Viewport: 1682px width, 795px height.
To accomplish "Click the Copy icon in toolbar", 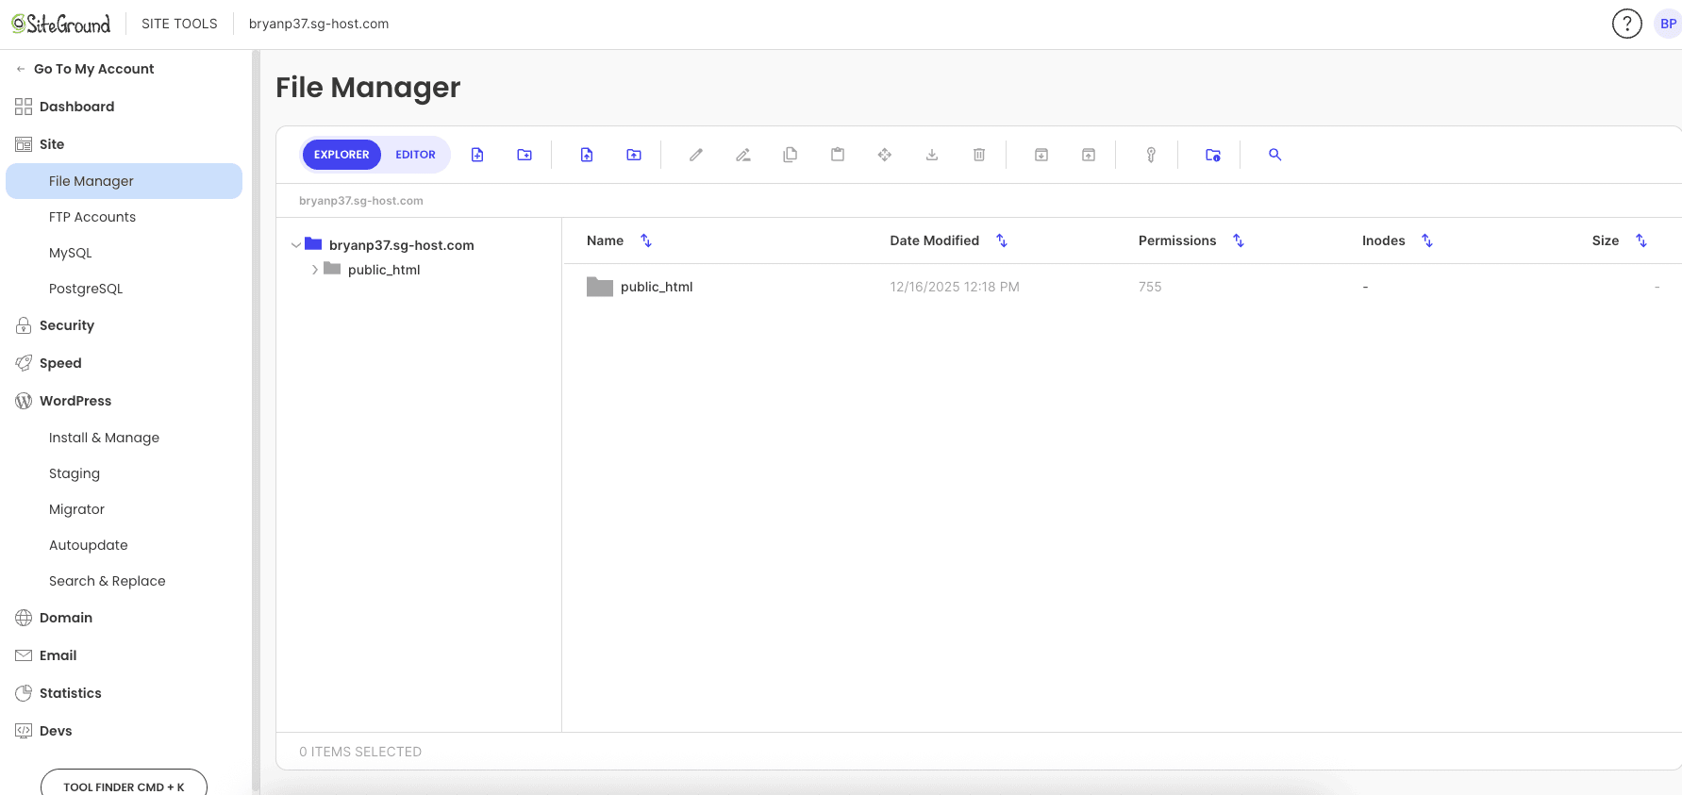I will click(791, 155).
